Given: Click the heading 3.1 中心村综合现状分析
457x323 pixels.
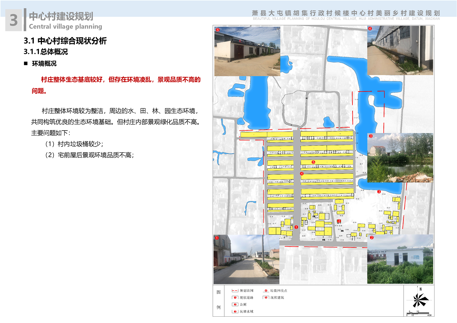Looking at the screenshot, I should (x=65, y=41).
